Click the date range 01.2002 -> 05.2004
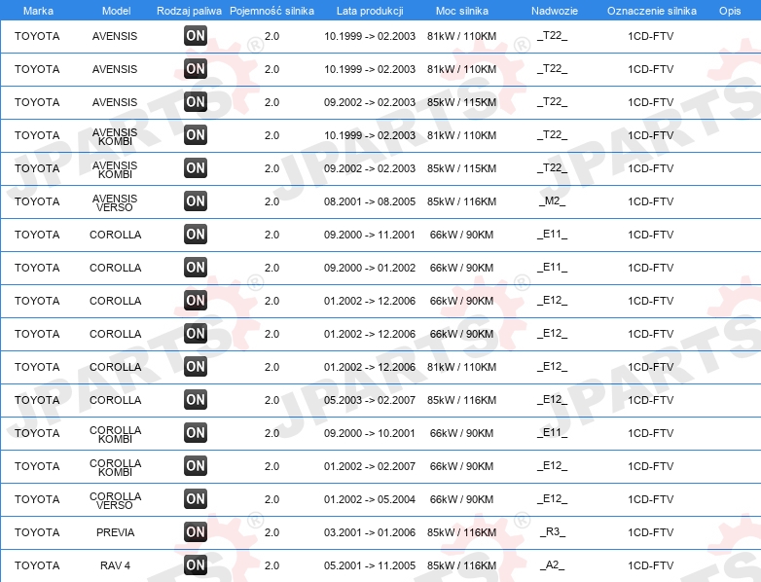The width and height of the screenshot is (761, 582). pos(370,499)
